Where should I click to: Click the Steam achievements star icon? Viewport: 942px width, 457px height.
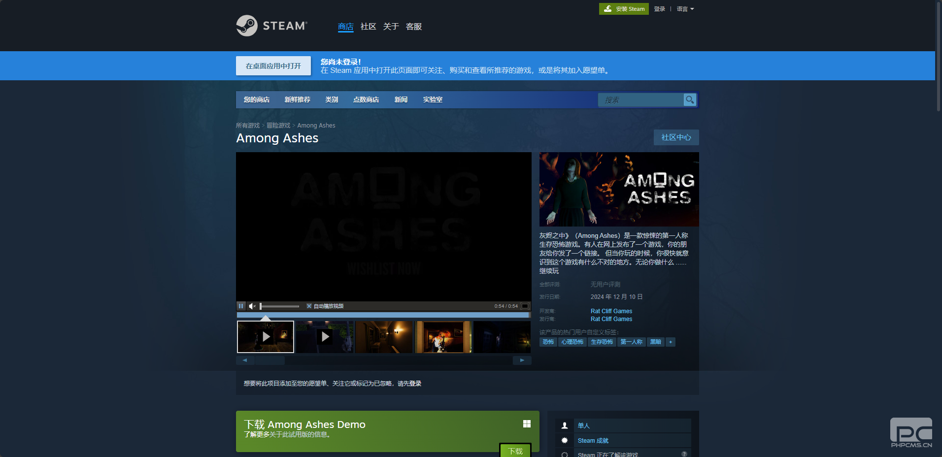click(x=565, y=440)
